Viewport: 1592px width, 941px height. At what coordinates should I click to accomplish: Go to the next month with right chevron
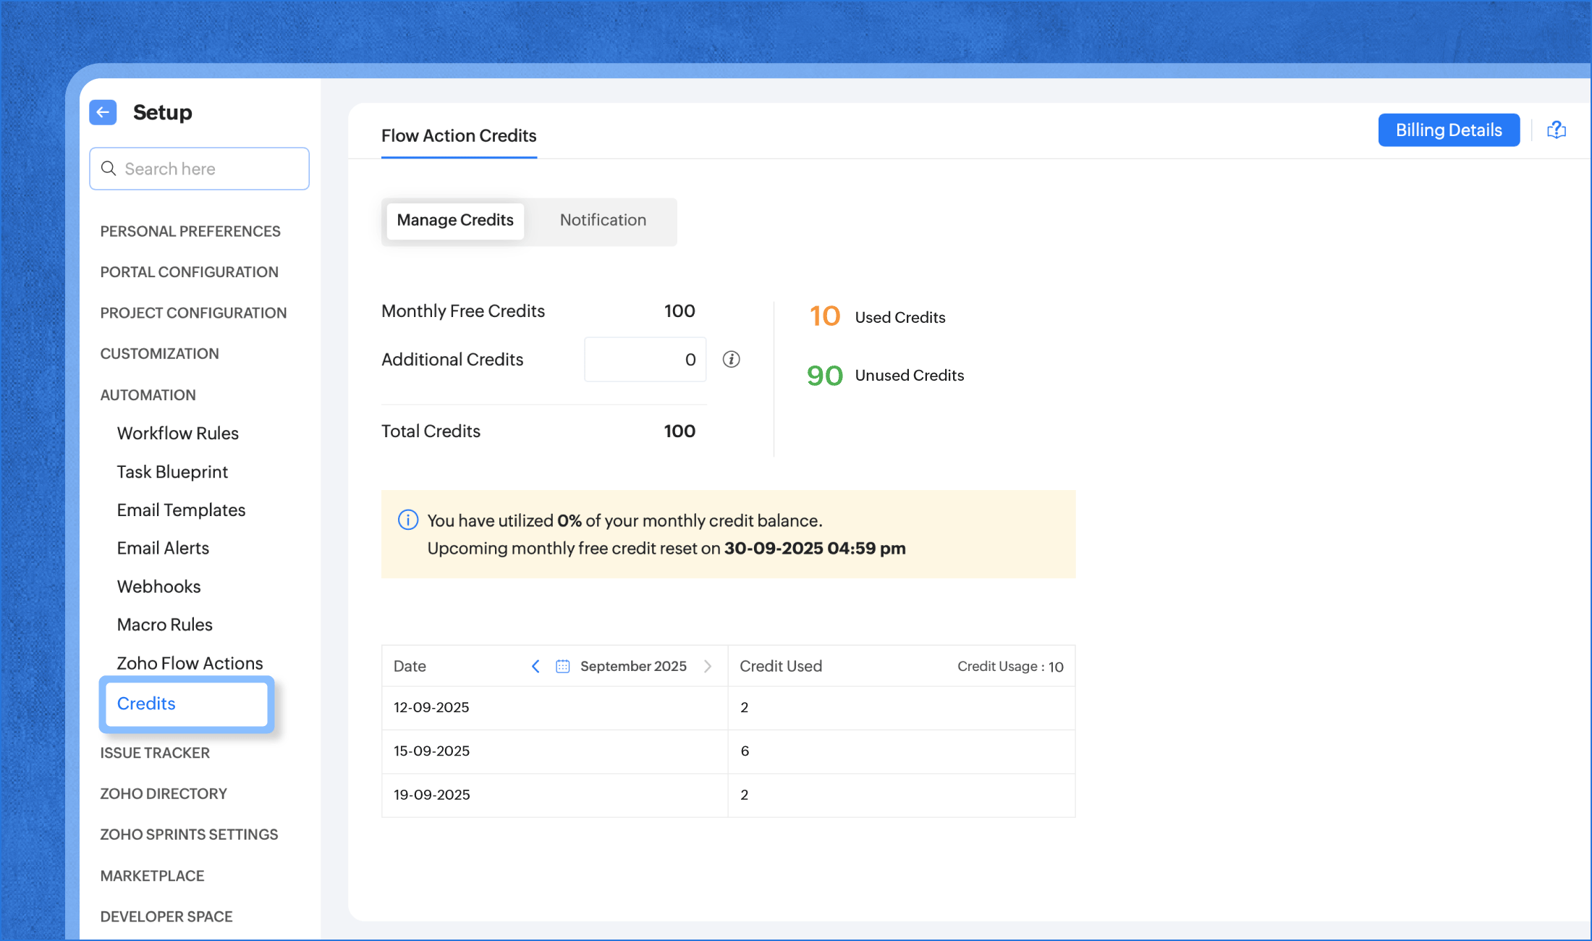708,666
